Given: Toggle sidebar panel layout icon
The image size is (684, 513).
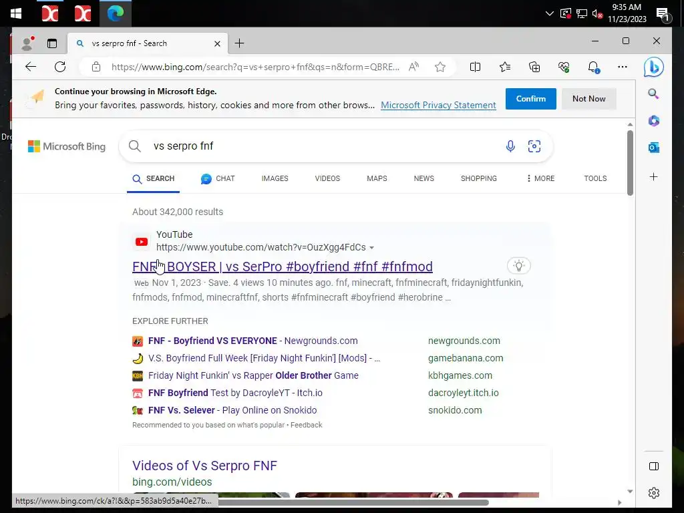Looking at the screenshot, I should click(654, 466).
